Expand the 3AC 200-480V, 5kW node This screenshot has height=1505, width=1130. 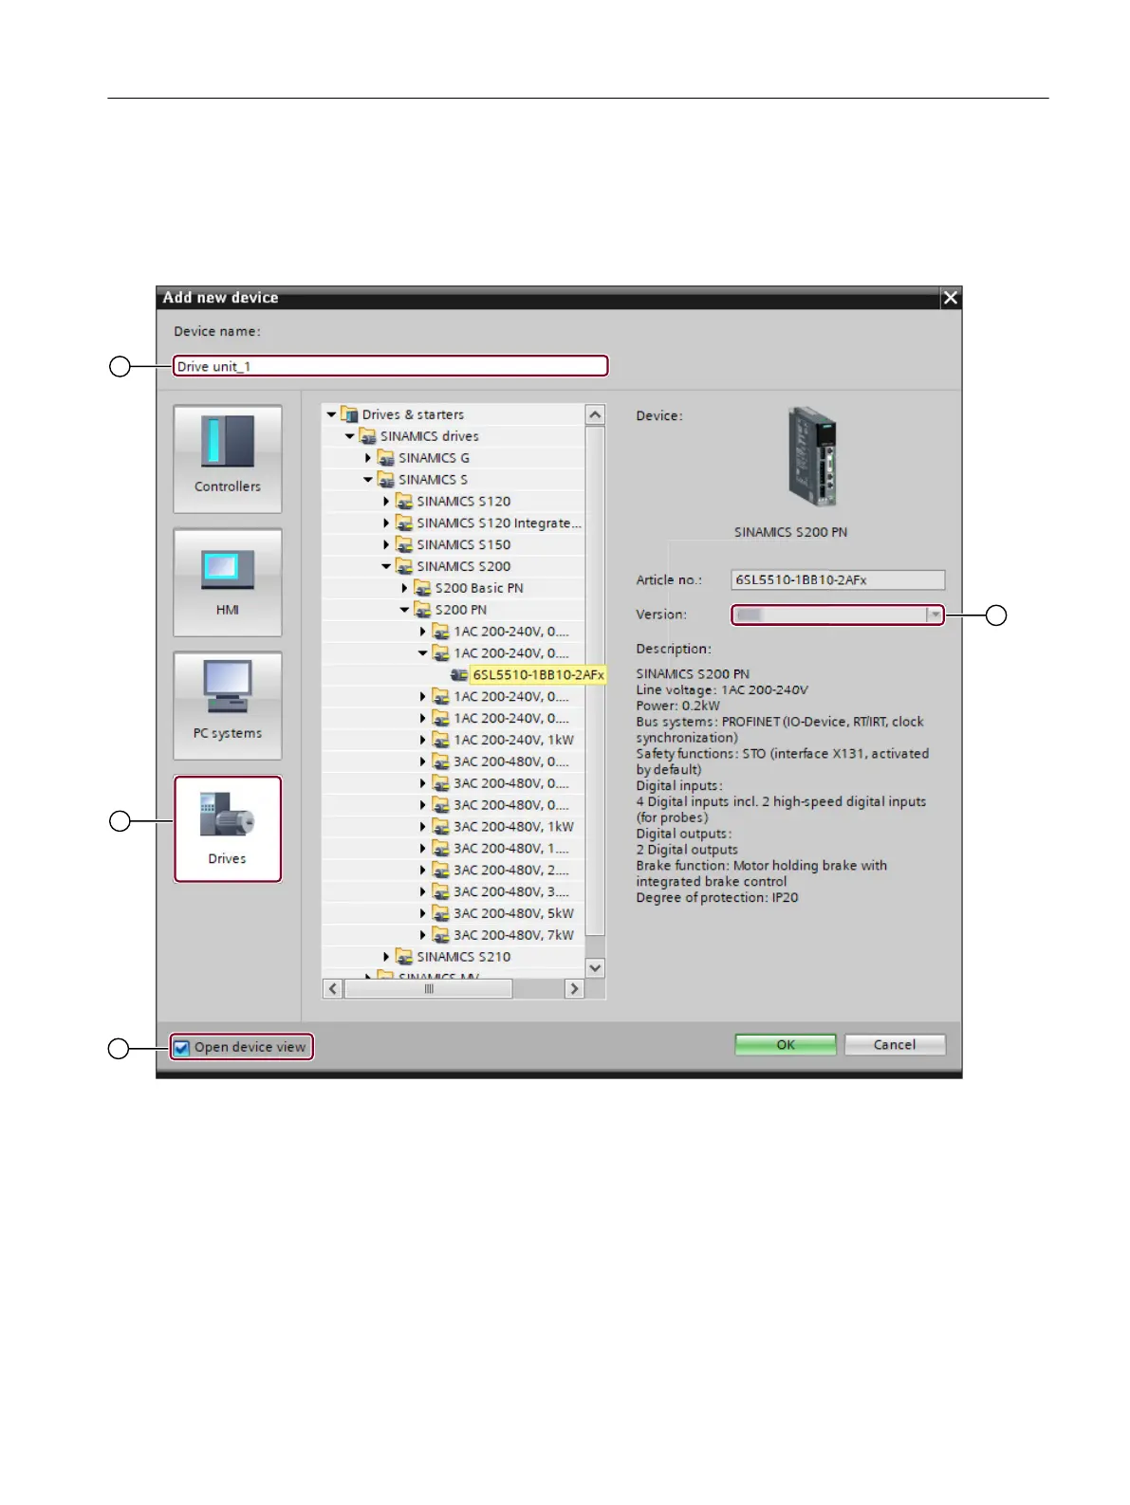(x=423, y=913)
